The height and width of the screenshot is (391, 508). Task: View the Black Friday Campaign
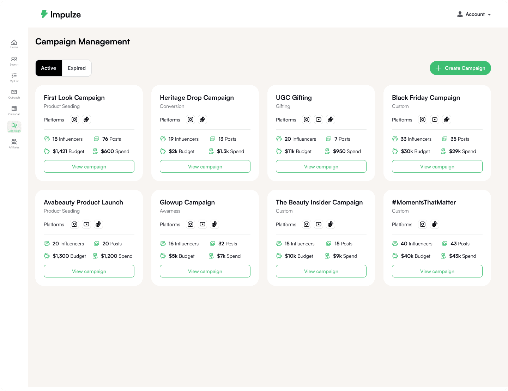(x=437, y=166)
